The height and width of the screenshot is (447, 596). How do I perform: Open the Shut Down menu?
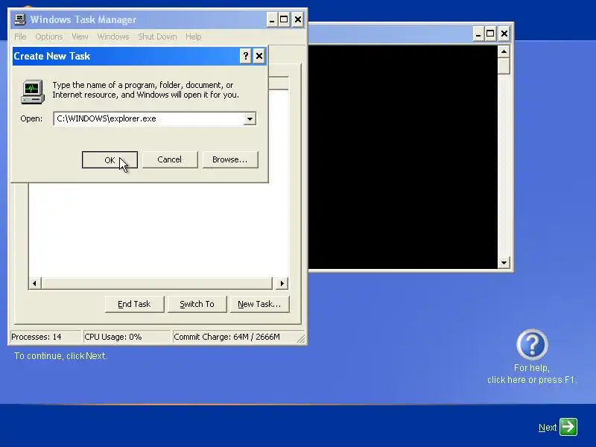coord(157,37)
